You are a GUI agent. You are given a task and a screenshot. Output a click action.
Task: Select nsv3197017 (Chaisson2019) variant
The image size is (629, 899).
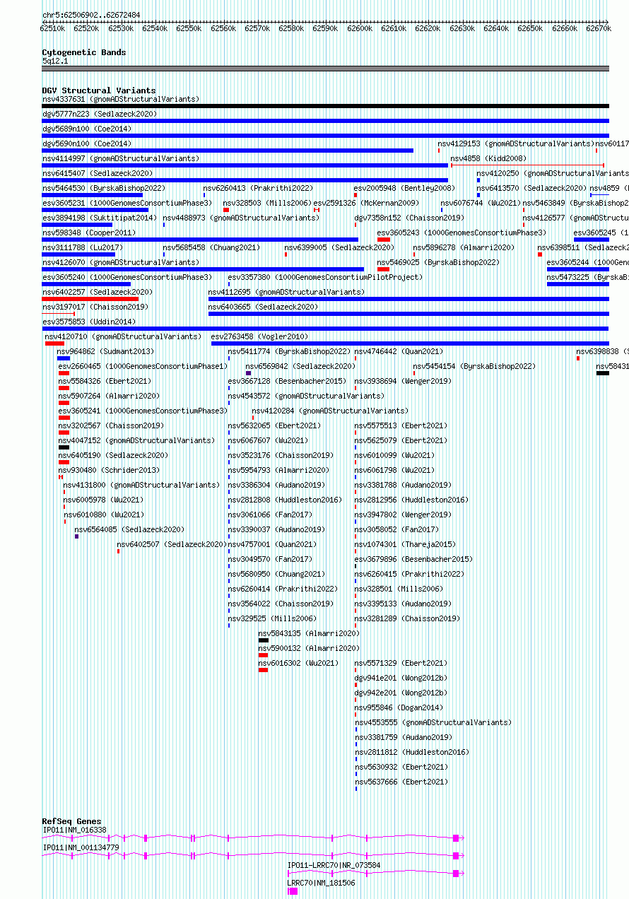(95, 307)
